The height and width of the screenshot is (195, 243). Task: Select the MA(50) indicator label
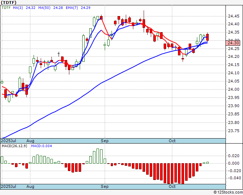click(x=44, y=8)
